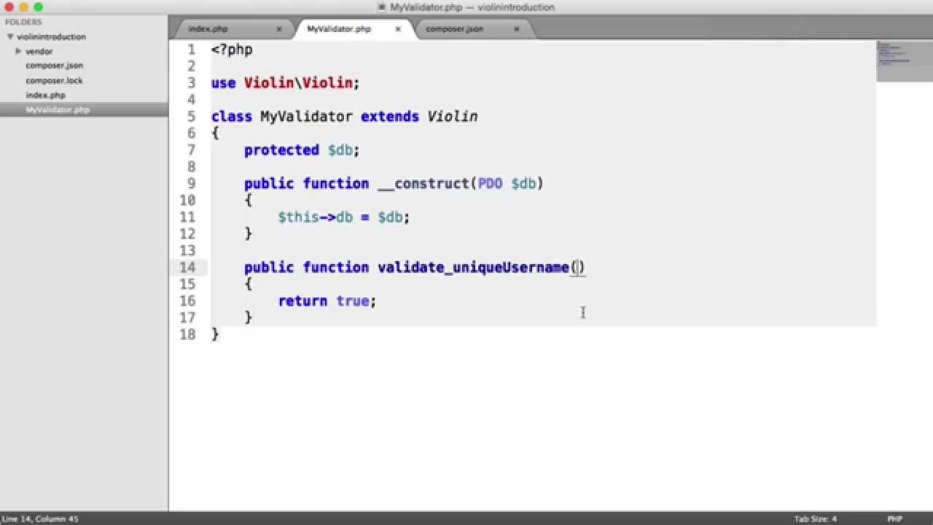The image size is (933, 525).
Task: Click line number 18 in gutter
Action: 187,334
